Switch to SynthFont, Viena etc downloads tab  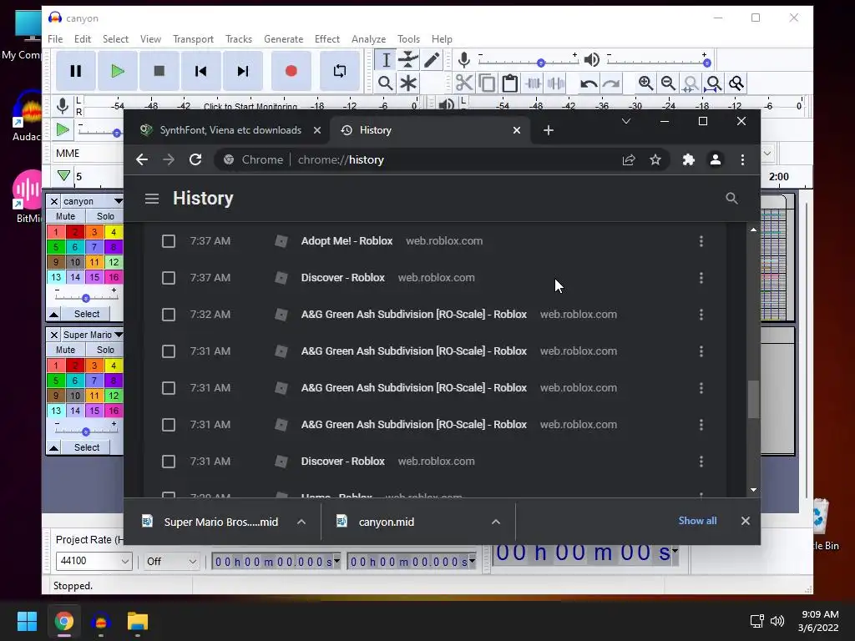tap(230, 130)
